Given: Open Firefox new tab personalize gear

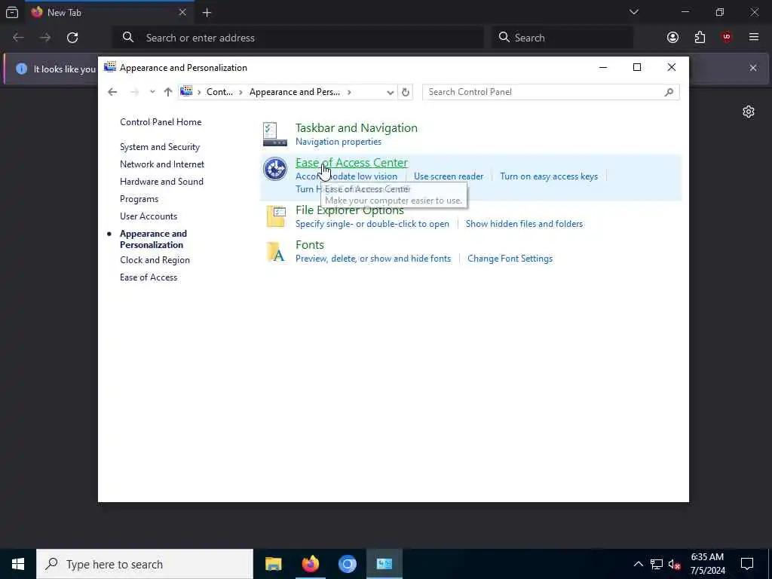Looking at the screenshot, I should point(749,112).
